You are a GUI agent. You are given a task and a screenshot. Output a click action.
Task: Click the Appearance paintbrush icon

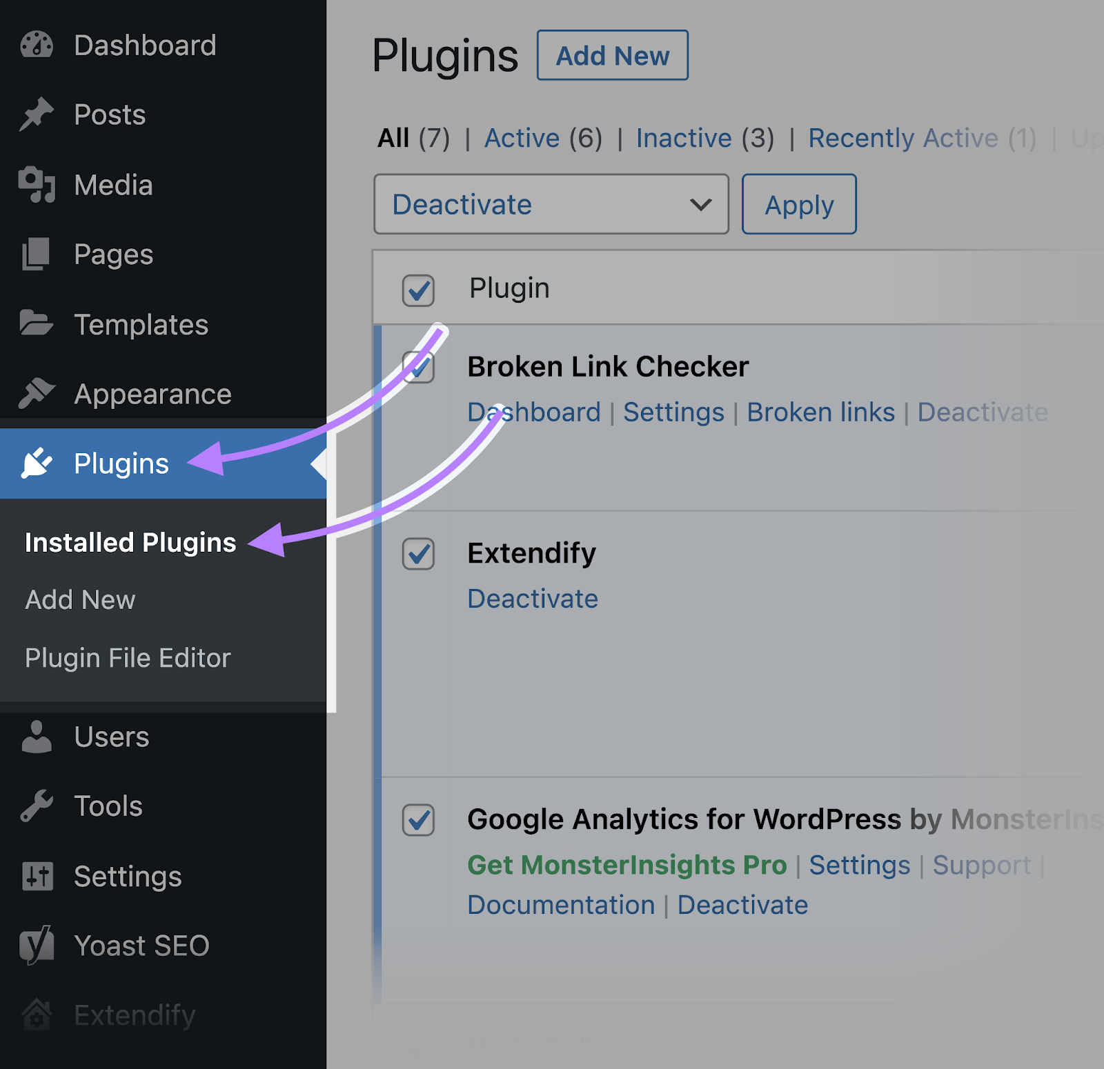(37, 393)
